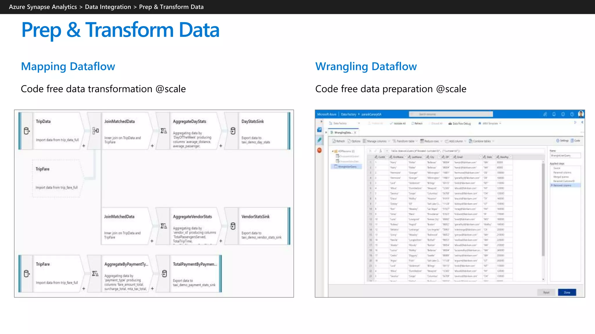Add a transformation after the TripData node
This screenshot has width=595, height=334.
[x=84, y=146]
